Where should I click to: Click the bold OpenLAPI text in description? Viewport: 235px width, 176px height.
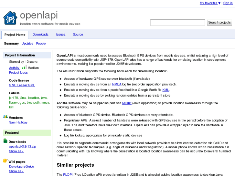[x=65, y=56]
